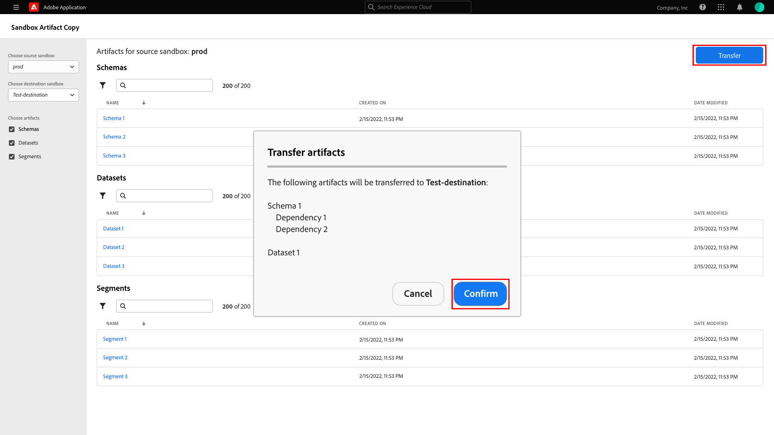Sort Schemas by Name column arrow
Image resolution: width=774 pixels, height=435 pixels.
click(144, 103)
